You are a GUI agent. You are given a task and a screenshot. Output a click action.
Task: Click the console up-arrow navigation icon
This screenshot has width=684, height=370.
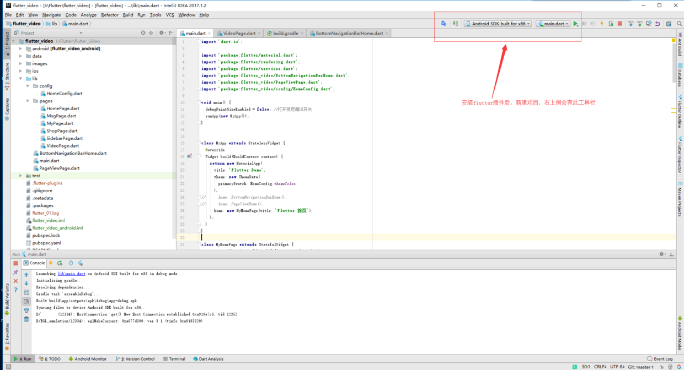26,275
